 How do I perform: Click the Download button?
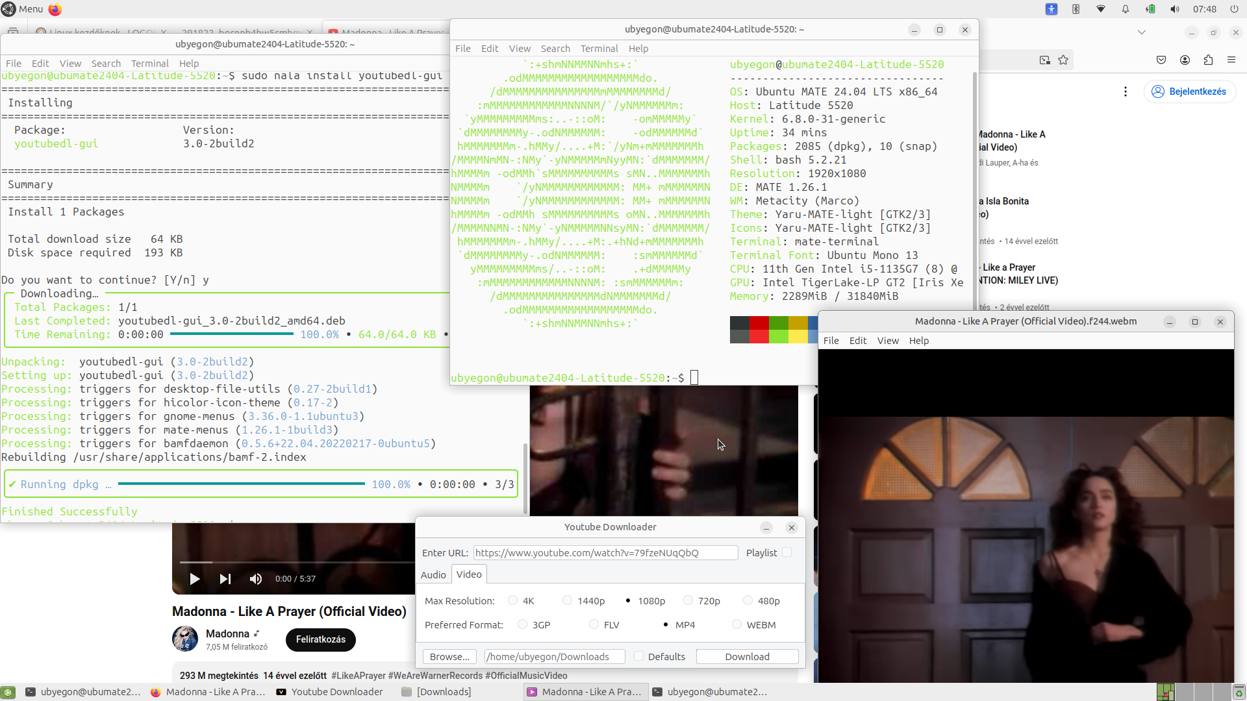(x=748, y=657)
